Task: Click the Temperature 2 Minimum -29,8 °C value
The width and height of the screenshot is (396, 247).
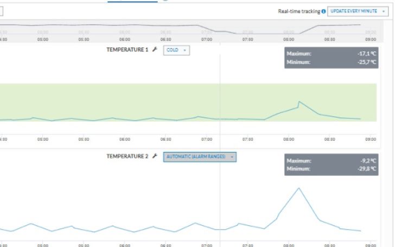Action: coord(367,169)
